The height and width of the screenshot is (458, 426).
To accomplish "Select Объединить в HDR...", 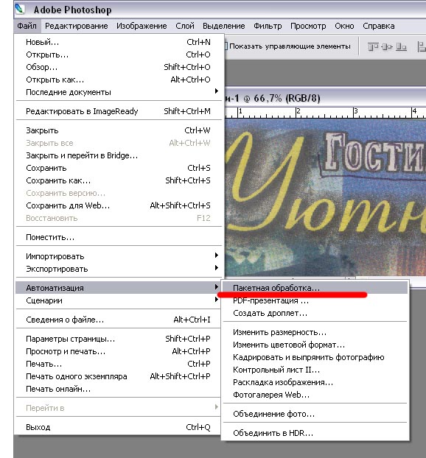I will [x=315, y=433].
